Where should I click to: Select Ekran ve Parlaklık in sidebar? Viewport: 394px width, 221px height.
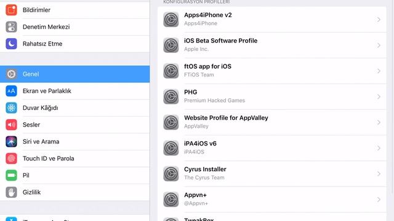[x=75, y=91]
